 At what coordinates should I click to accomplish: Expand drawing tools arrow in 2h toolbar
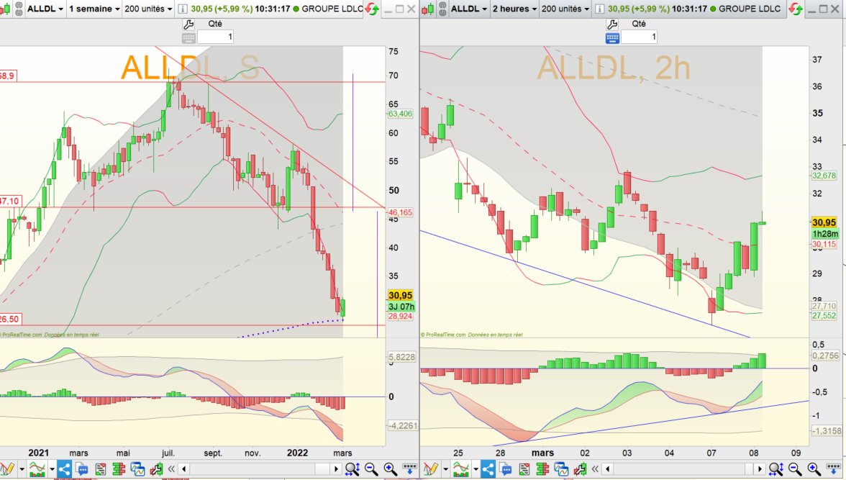click(445, 468)
